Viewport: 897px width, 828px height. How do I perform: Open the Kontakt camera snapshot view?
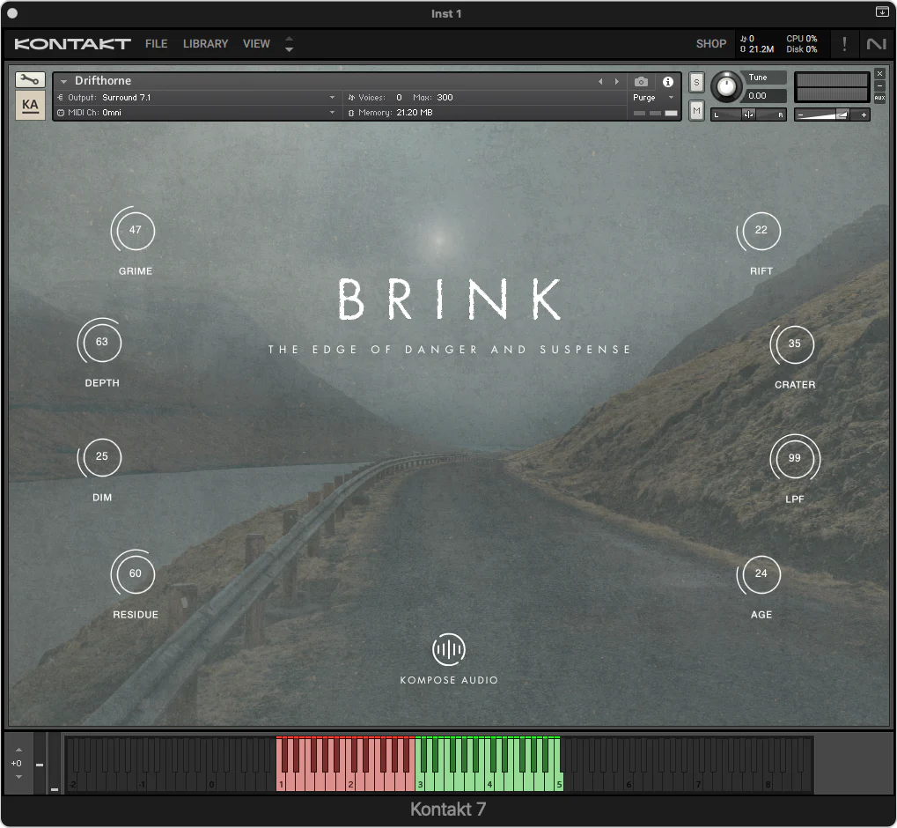pyautogui.click(x=641, y=82)
